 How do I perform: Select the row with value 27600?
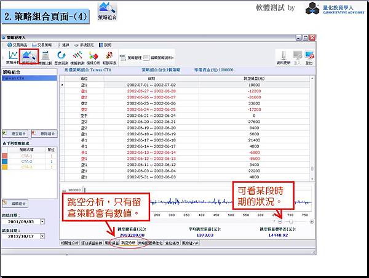[x=185, y=121]
